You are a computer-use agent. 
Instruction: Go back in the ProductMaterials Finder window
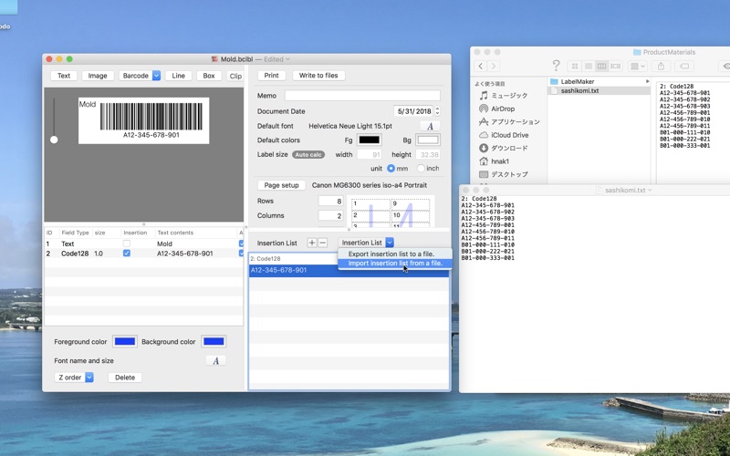coord(482,66)
